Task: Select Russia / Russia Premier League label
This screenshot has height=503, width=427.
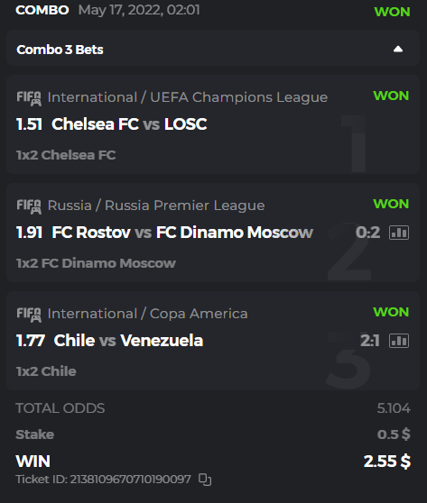Action: (x=156, y=206)
